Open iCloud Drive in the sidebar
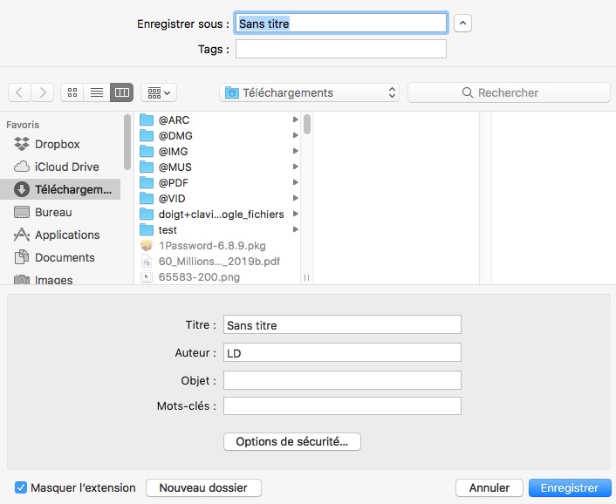The image size is (616, 504). point(66,167)
